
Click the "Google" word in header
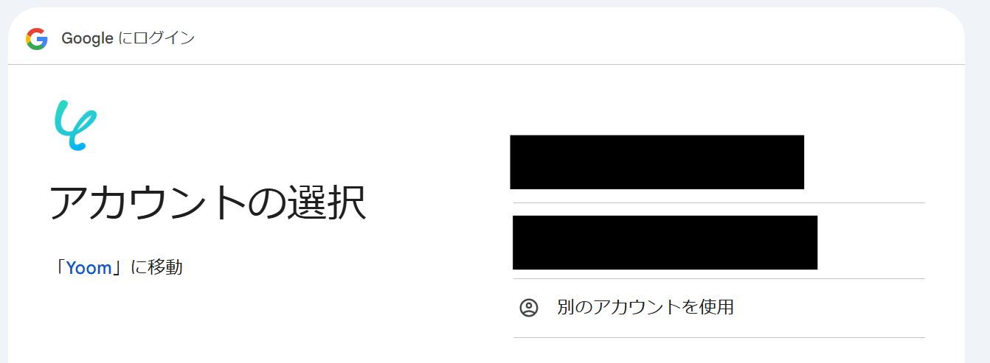(86, 38)
